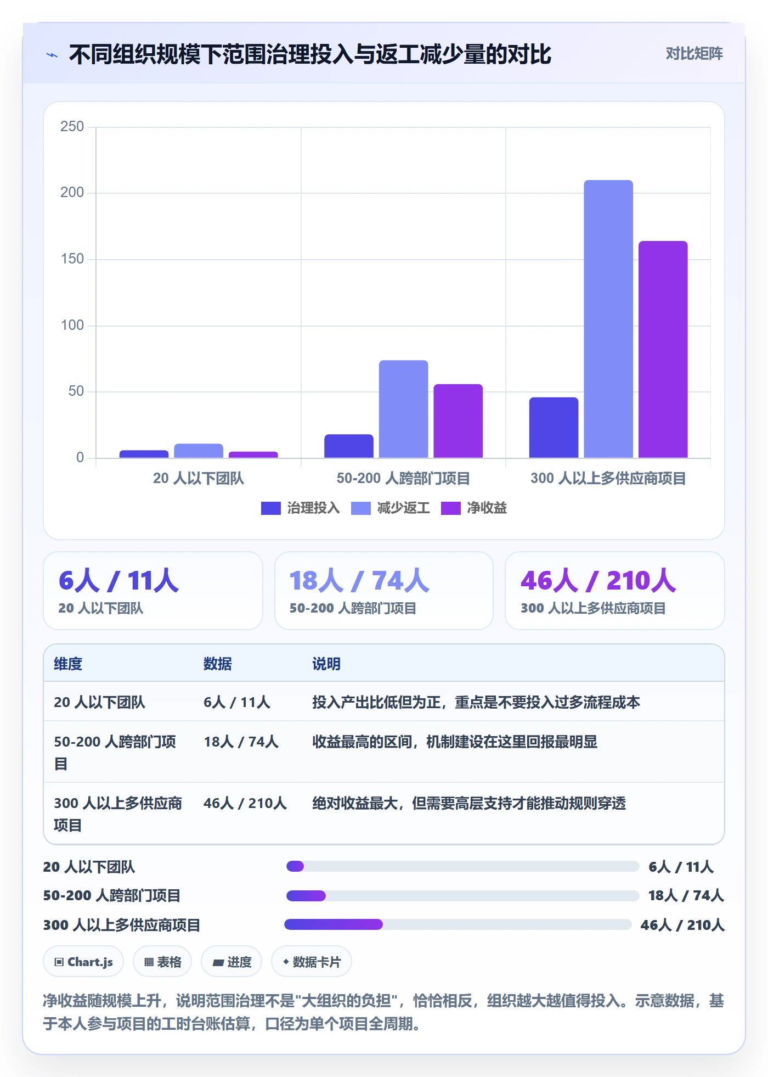Click the 减少返工 bar for 50-200 人跨部门项目
This screenshot has width=768, height=1077.
click(x=404, y=409)
